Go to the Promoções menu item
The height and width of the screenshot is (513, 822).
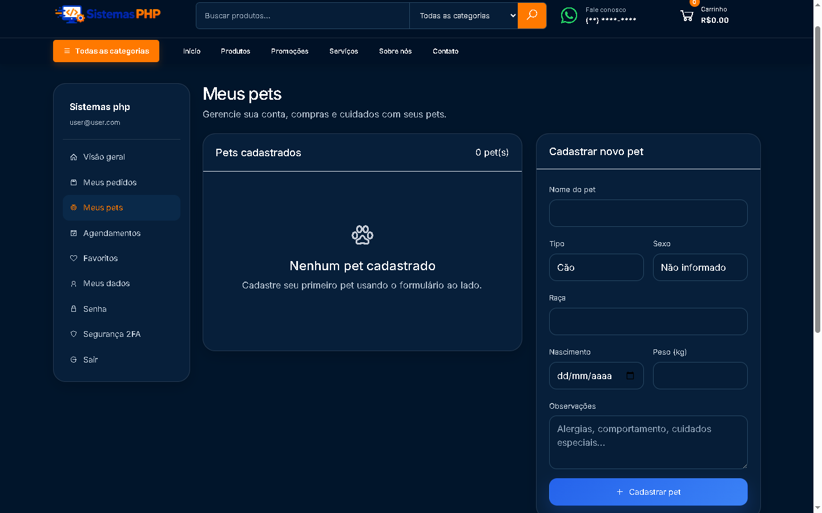coord(290,51)
